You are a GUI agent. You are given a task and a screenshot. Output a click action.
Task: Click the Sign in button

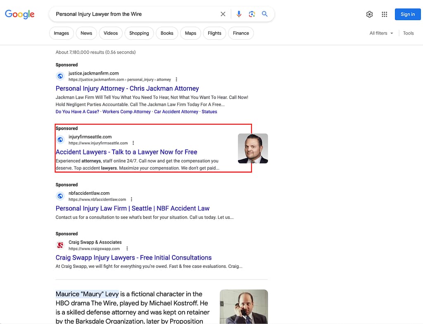click(x=408, y=14)
